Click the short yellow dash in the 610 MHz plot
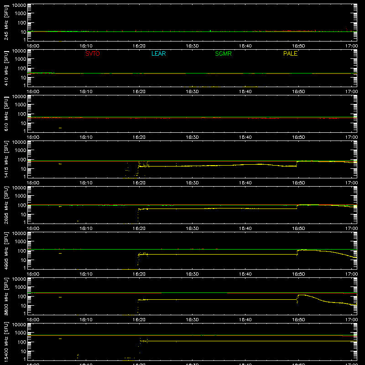The height and width of the screenshot is (365, 365). pyautogui.click(x=60, y=128)
